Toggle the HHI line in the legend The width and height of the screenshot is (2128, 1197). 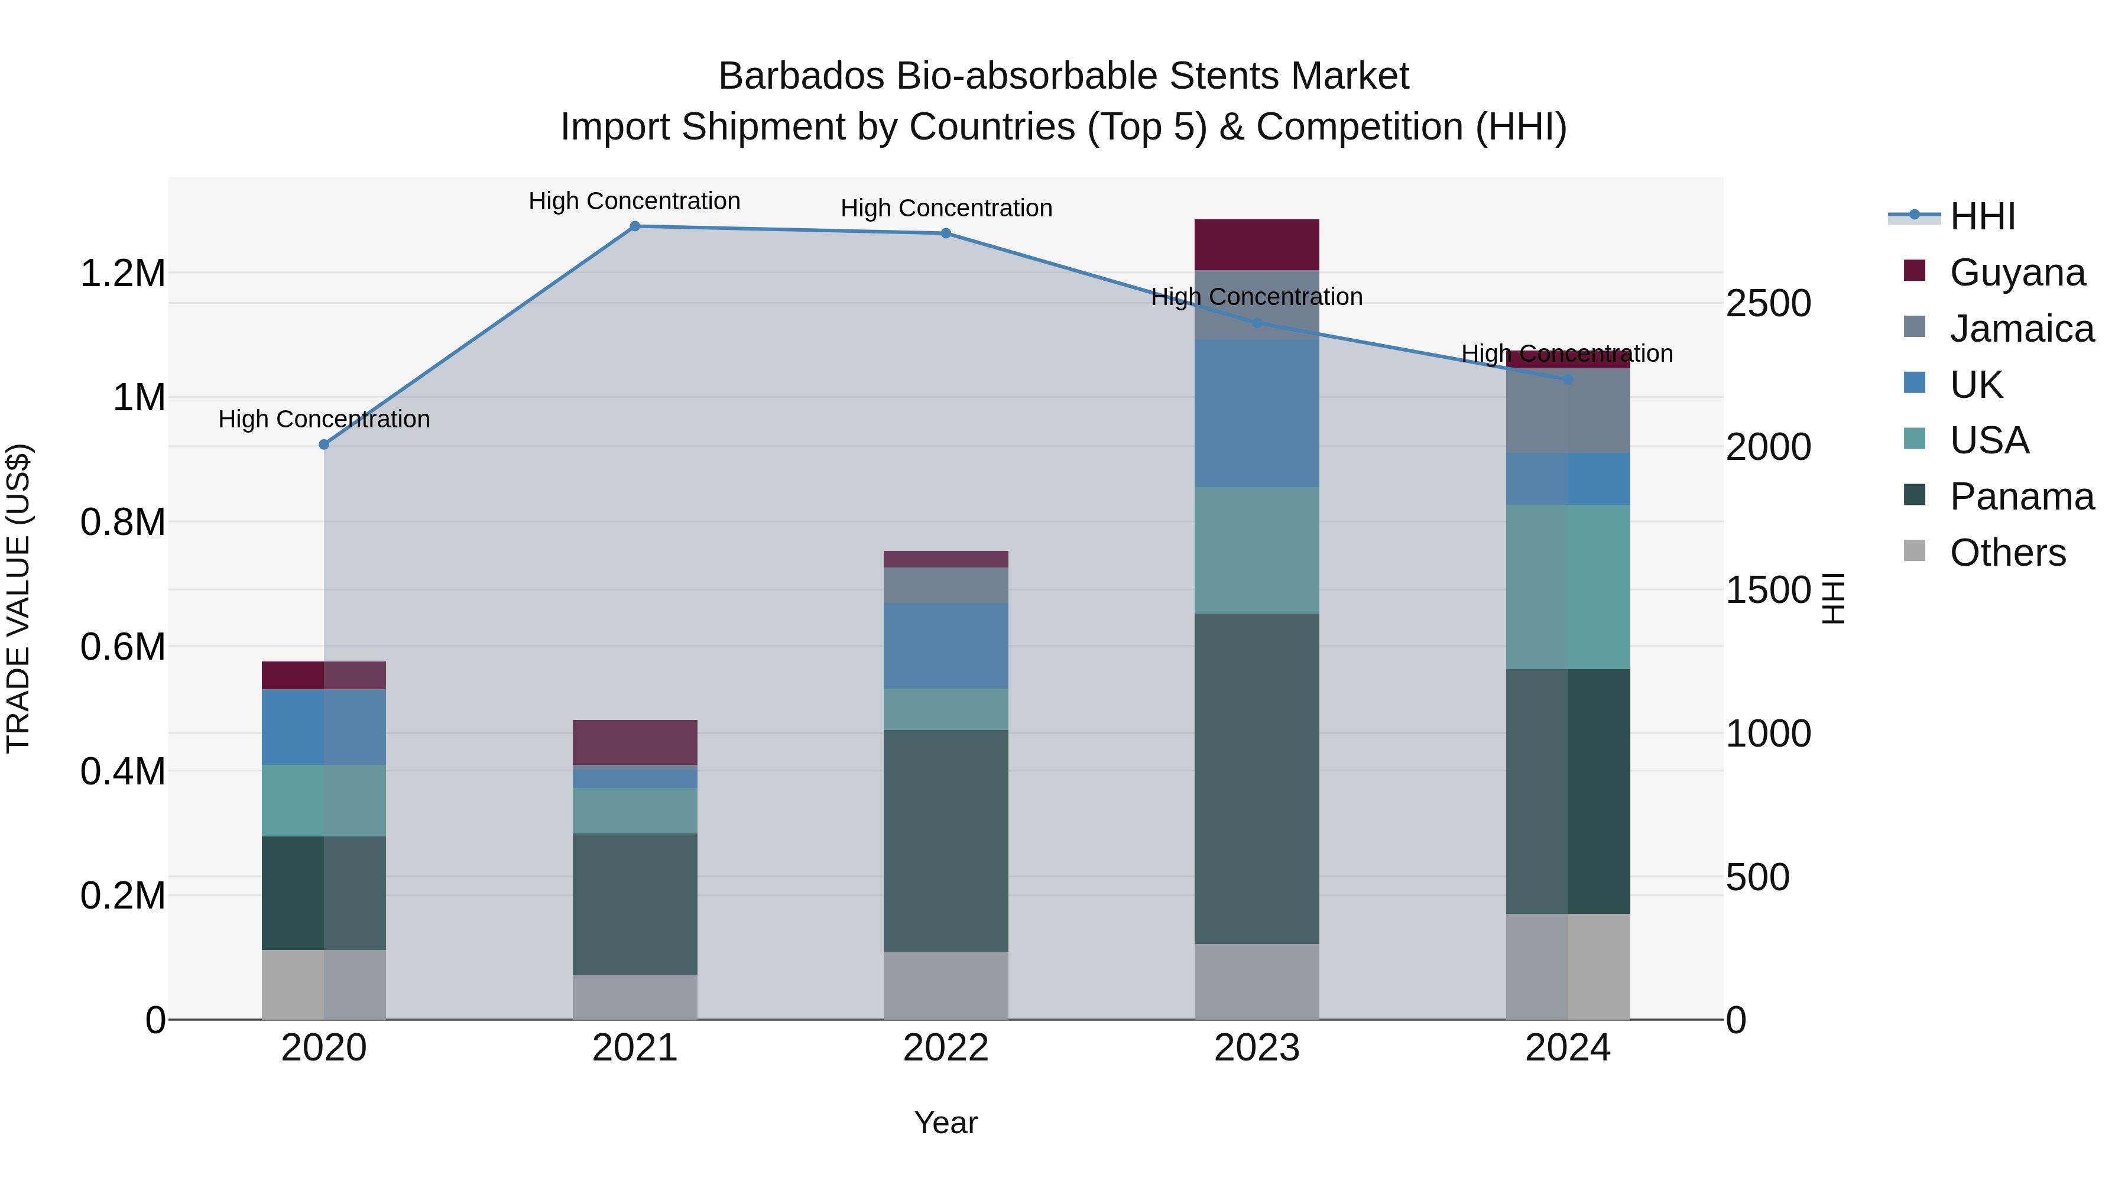[x=1952, y=216]
